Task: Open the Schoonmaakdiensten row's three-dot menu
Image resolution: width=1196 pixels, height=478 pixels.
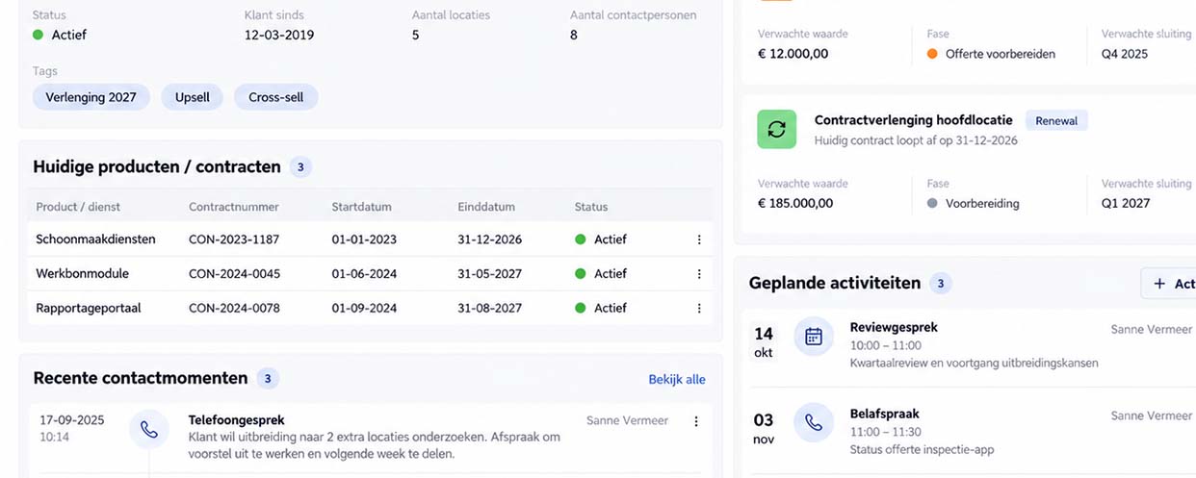Action: point(699,239)
